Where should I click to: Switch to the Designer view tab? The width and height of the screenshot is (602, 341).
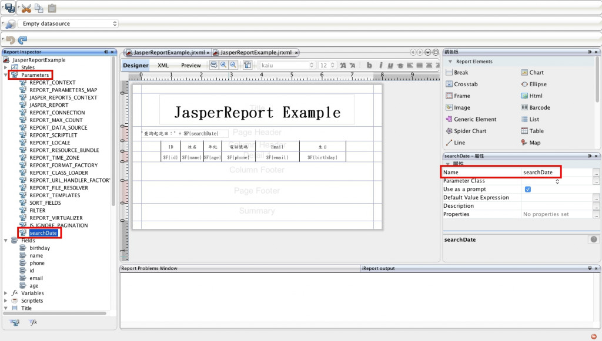[136, 66]
